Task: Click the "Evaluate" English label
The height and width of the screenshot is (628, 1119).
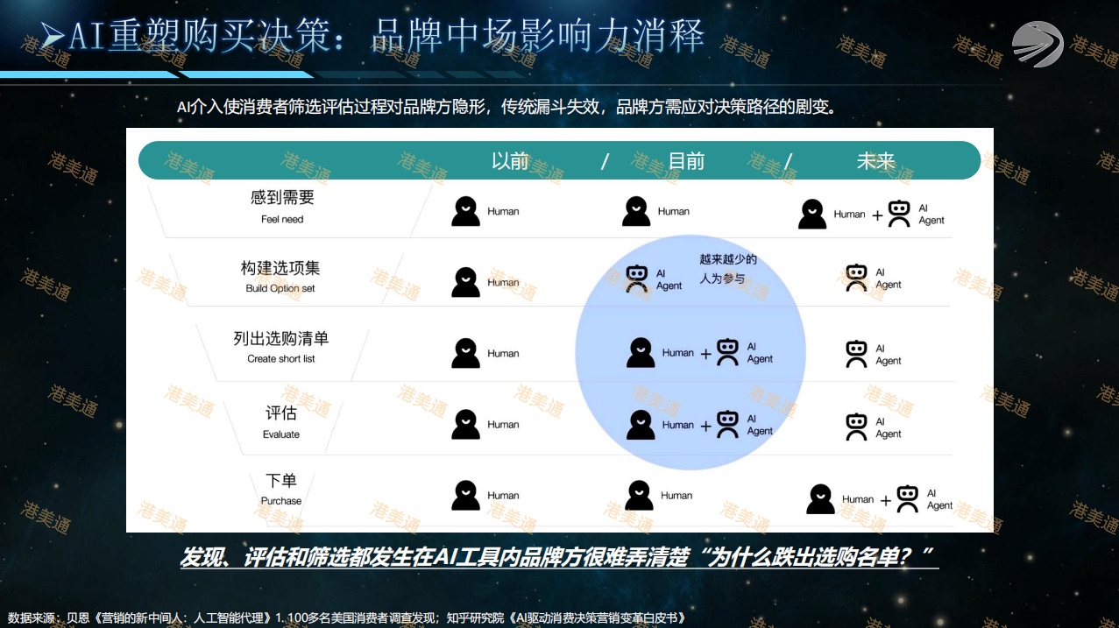Action: point(281,434)
